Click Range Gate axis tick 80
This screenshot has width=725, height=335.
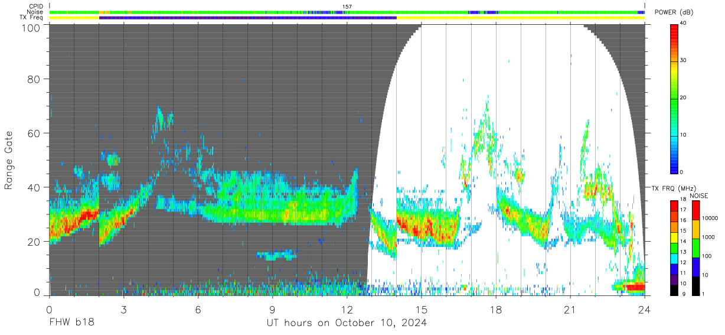click(x=33, y=79)
